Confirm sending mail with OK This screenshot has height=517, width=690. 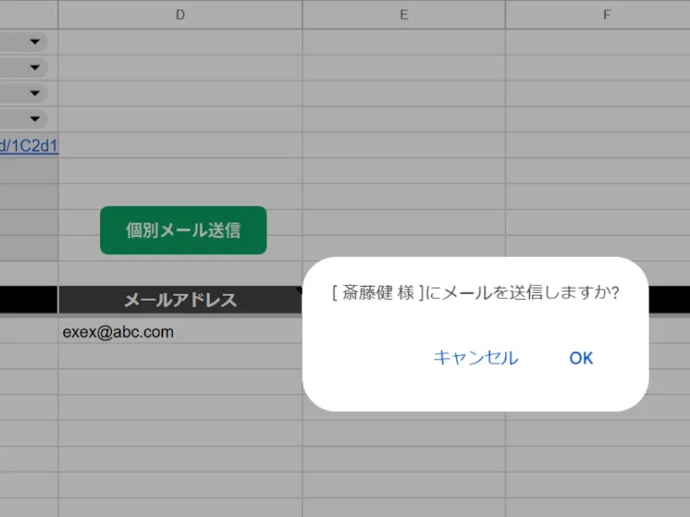[x=581, y=358]
